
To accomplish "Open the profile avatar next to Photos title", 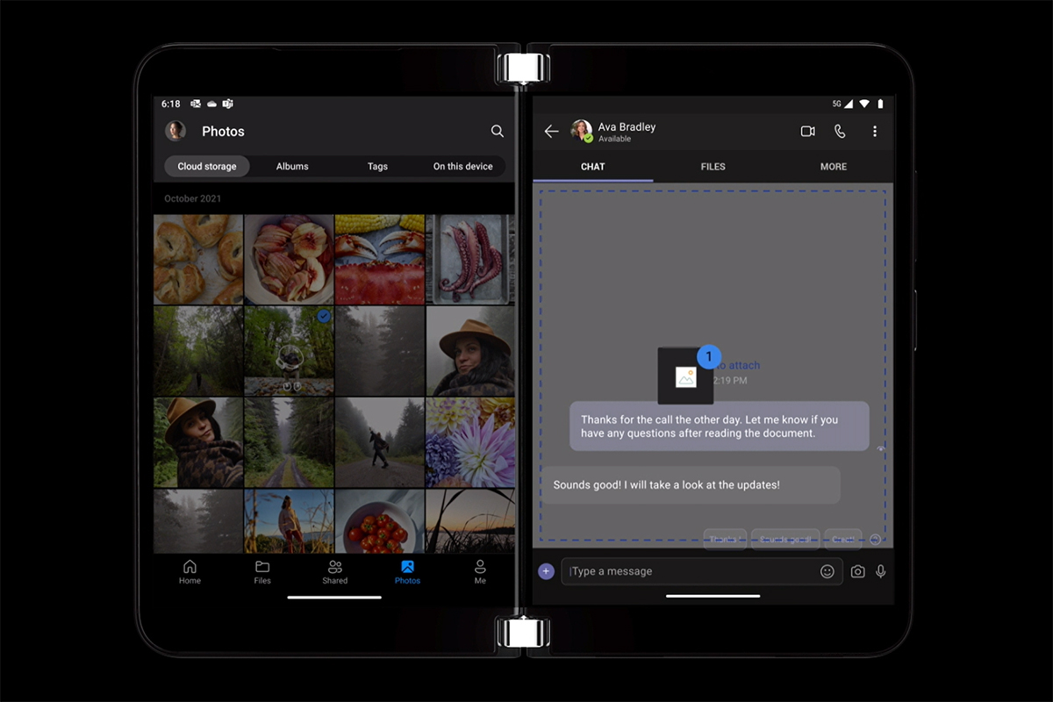I will [175, 132].
